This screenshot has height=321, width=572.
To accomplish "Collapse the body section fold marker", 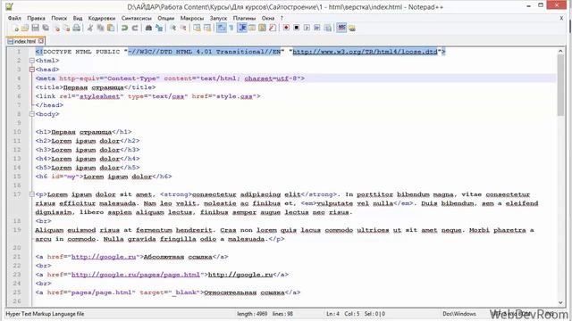I will click(x=32, y=114).
